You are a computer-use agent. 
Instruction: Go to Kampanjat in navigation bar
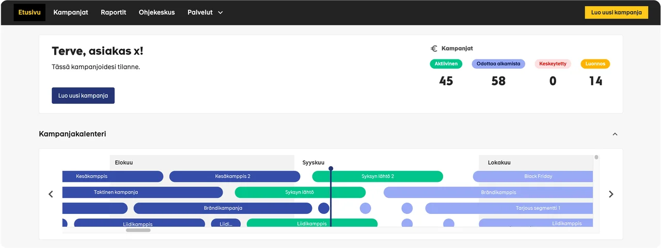coord(71,12)
